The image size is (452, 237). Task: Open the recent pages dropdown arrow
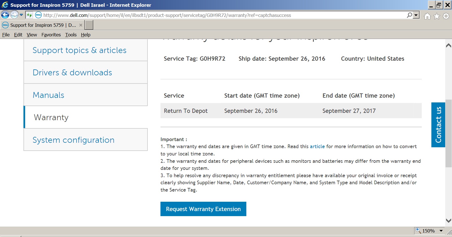click(x=21, y=15)
